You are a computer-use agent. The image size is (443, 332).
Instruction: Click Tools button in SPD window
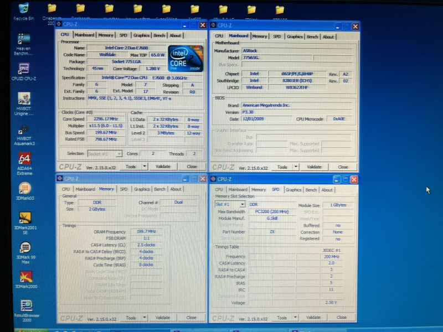click(x=282, y=318)
